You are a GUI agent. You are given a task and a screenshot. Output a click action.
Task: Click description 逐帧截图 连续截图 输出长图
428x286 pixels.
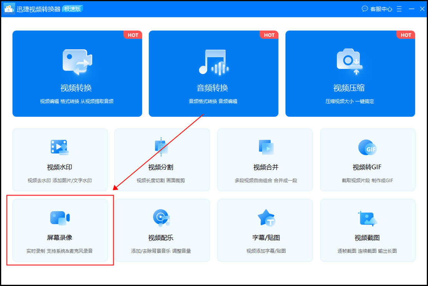367,251
